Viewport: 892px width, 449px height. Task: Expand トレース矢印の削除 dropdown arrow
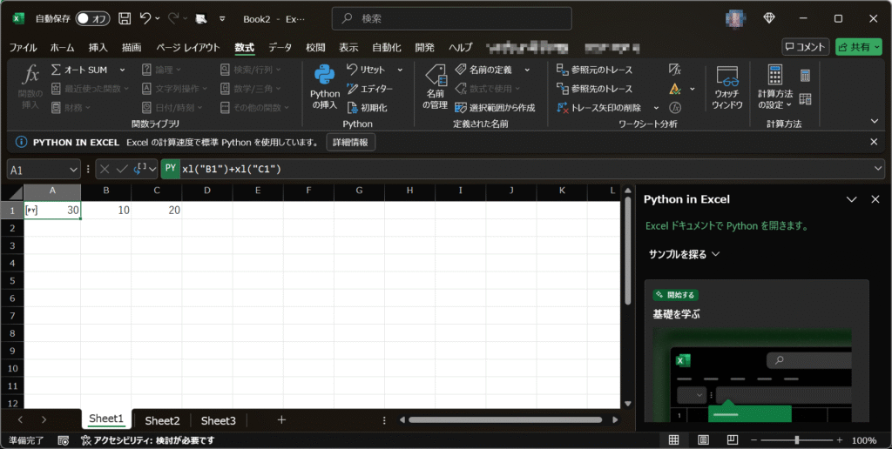pos(656,107)
